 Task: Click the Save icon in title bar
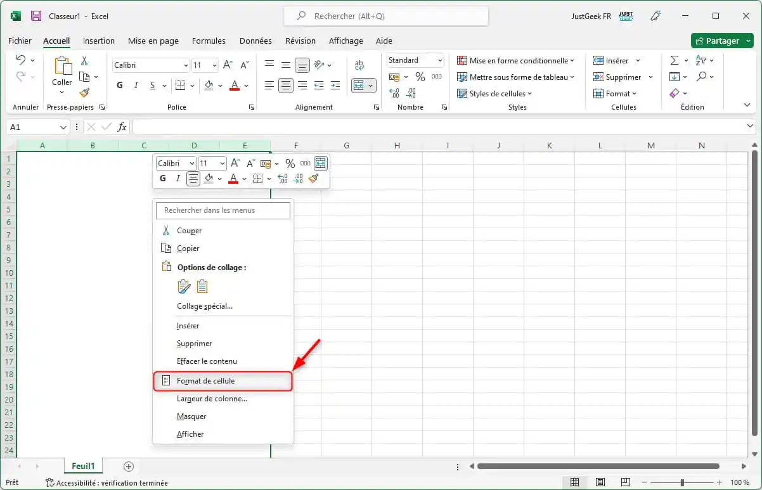pyautogui.click(x=36, y=16)
